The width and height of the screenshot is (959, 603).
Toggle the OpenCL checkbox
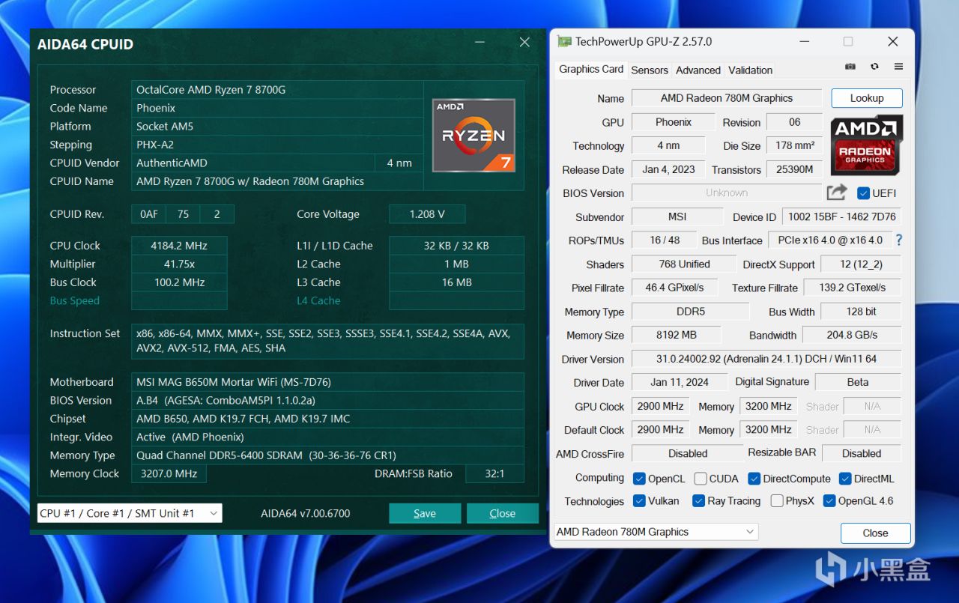click(639, 479)
